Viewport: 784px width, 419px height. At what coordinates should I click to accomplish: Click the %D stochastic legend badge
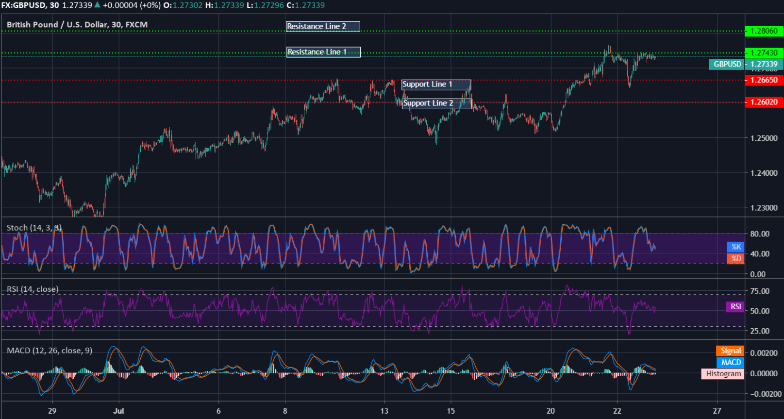click(x=735, y=258)
